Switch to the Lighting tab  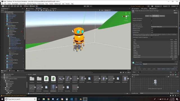[144, 9]
